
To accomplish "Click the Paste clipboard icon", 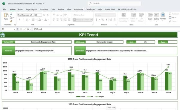I will tap(6, 15).
